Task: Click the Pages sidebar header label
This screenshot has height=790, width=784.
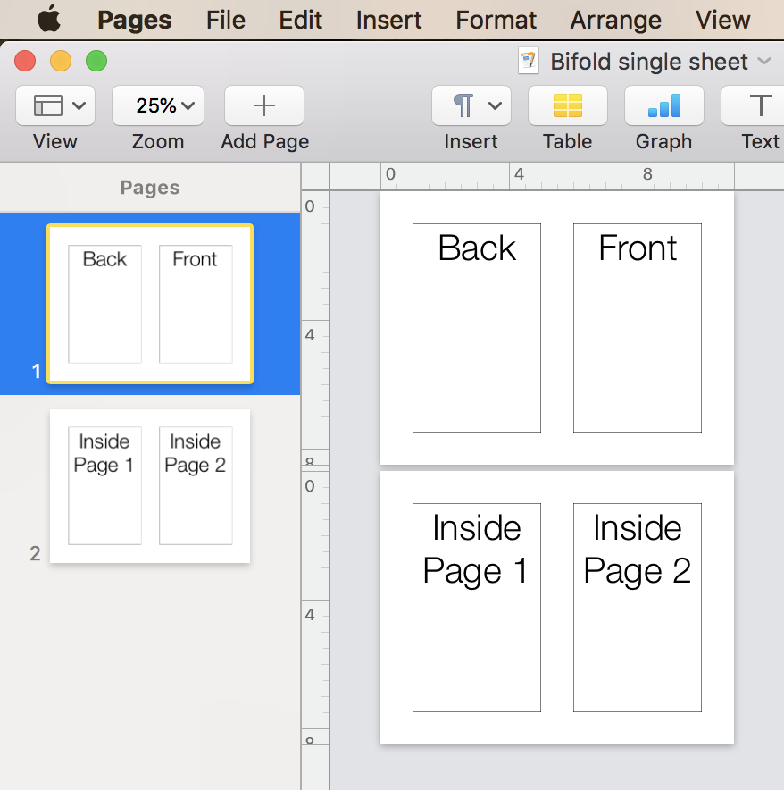Action: [150, 188]
